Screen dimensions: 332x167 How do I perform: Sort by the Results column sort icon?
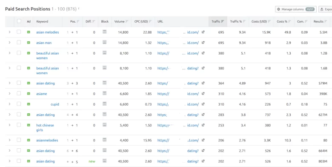326,21
